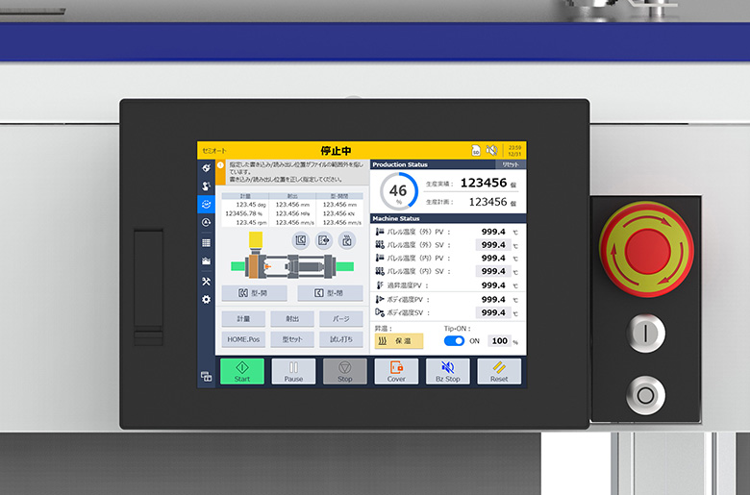Click the SD card icon in header
Viewport: 750px width, 495px height.
tap(475, 150)
